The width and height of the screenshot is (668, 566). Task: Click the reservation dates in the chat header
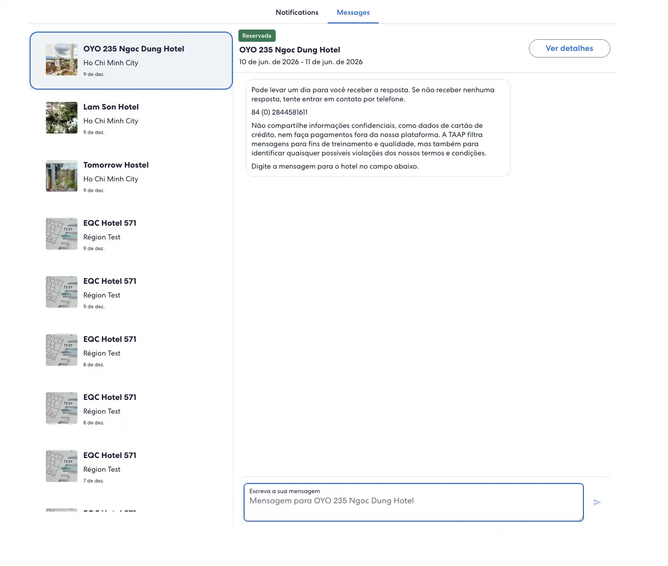pos(301,62)
